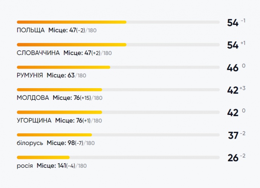Click the РУМУНІЯ progress bar
This screenshot has height=188, width=260.
[x=118, y=67]
